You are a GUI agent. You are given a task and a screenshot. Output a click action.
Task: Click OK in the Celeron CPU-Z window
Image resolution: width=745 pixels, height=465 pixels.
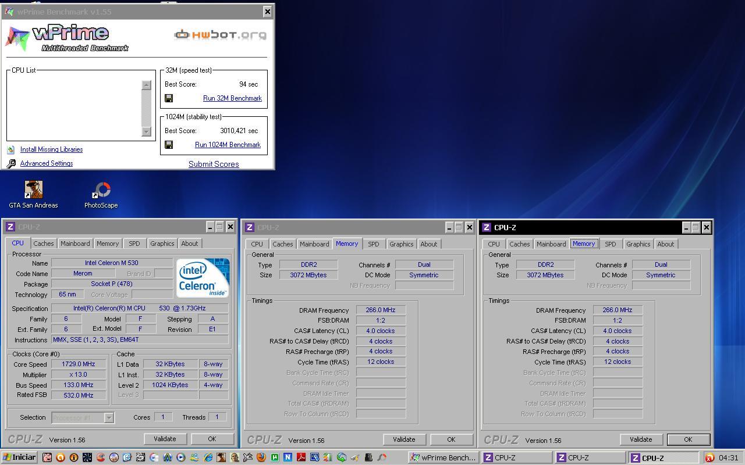tap(212, 439)
